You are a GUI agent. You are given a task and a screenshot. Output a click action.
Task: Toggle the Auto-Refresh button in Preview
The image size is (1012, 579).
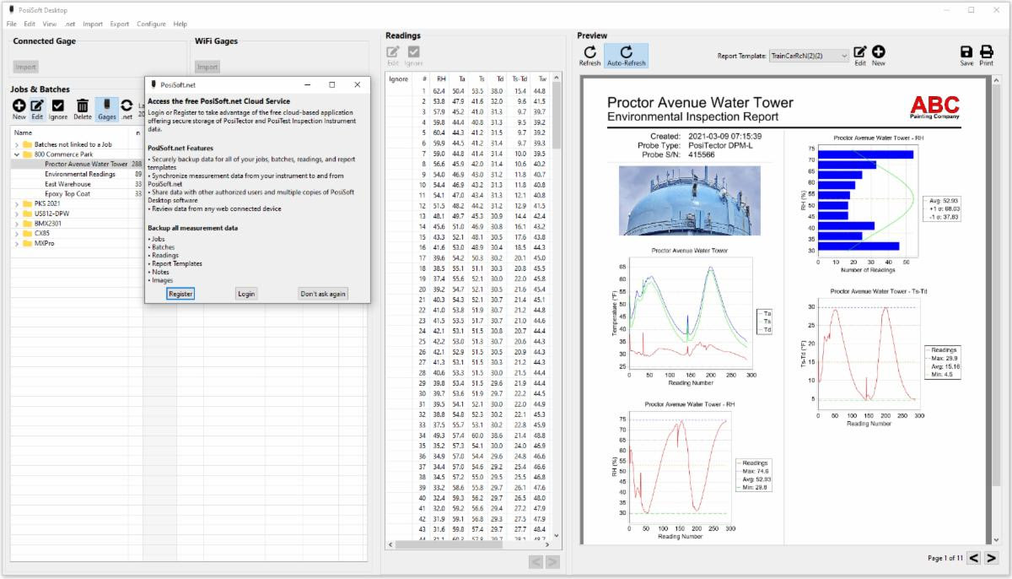[627, 56]
